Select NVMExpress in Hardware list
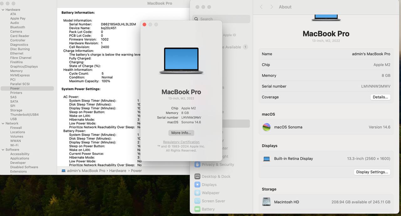Image resolution: width=401 pixels, height=216 pixels. point(20,75)
